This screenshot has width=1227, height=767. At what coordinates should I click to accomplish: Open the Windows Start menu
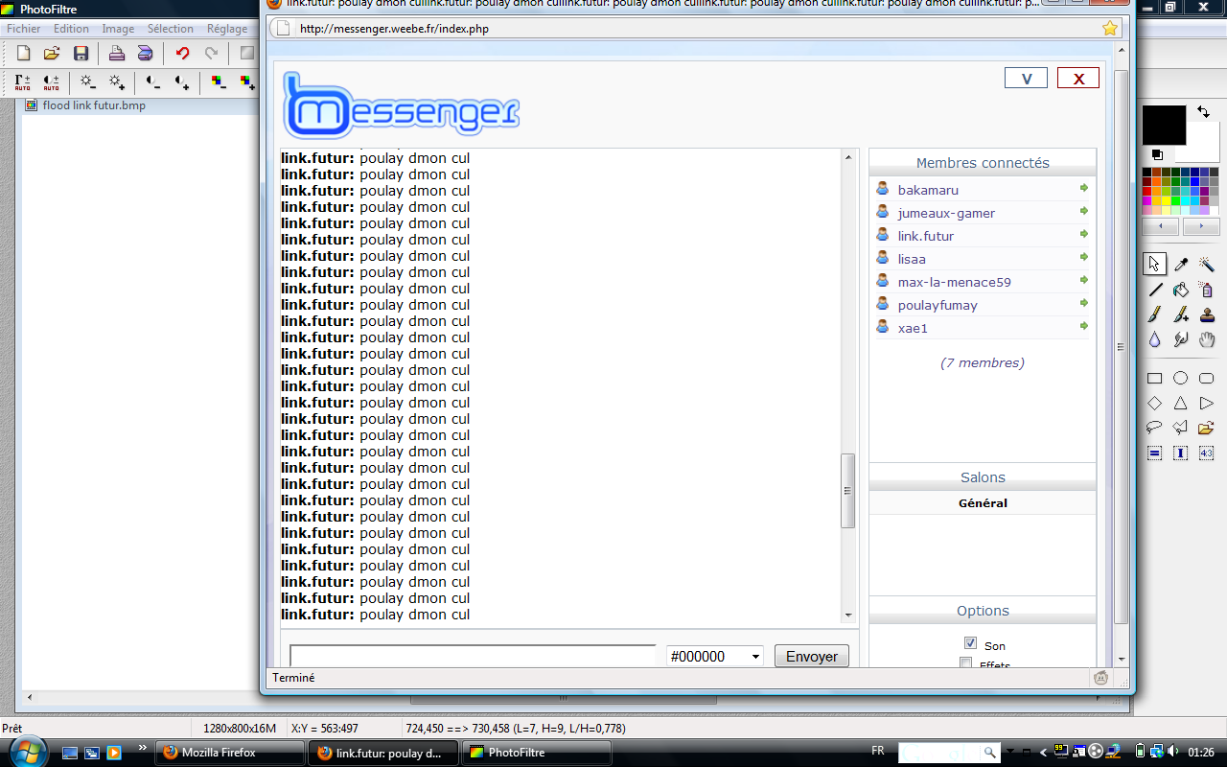(x=26, y=751)
